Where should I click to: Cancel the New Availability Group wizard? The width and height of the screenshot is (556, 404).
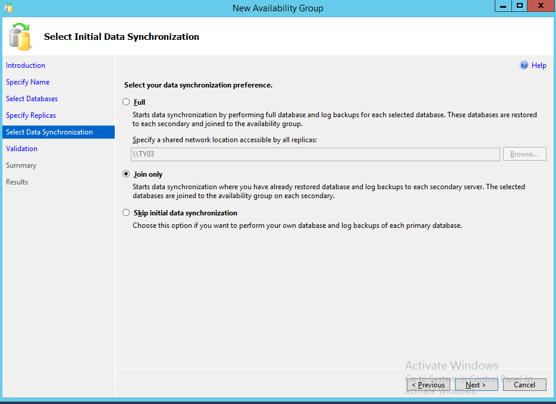524,384
